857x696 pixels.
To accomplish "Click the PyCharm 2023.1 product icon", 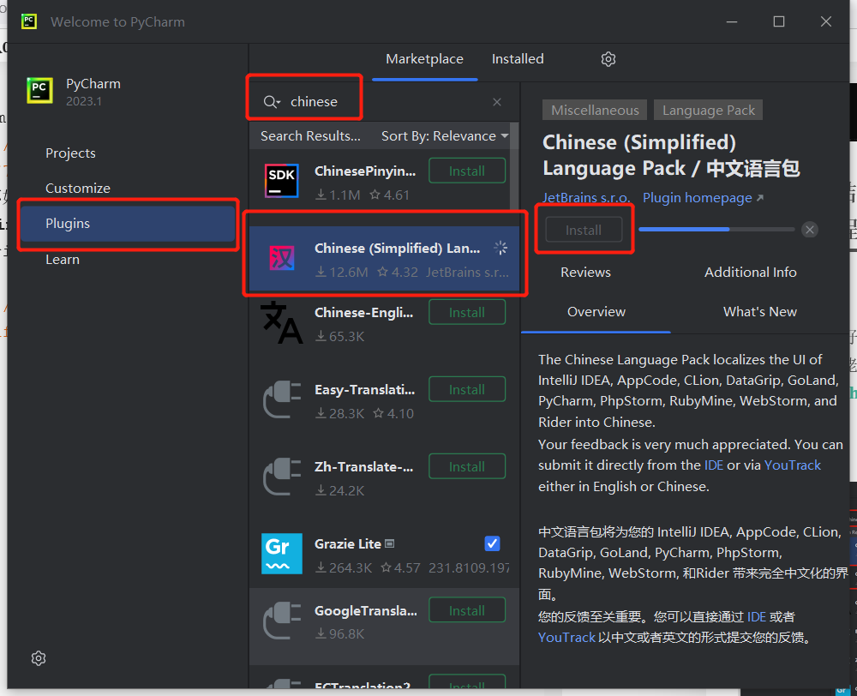I will click(x=40, y=90).
